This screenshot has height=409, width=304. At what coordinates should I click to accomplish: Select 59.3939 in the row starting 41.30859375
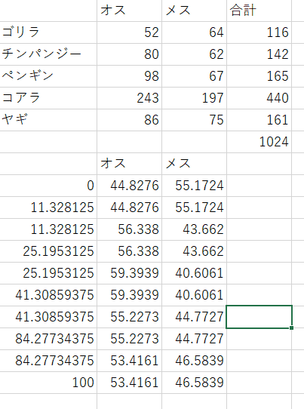(129, 296)
